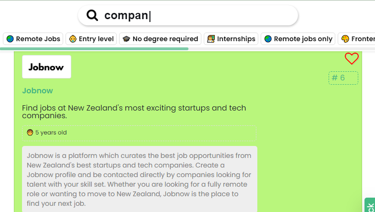Open the green feedback tab at bottom corner
Image resolution: width=375 pixels, height=212 pixels.
370,206
